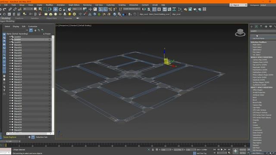The width and height of the screenshot is (276, 155).
Task: Select the Select and Link tool
Action: coord(10,9)
